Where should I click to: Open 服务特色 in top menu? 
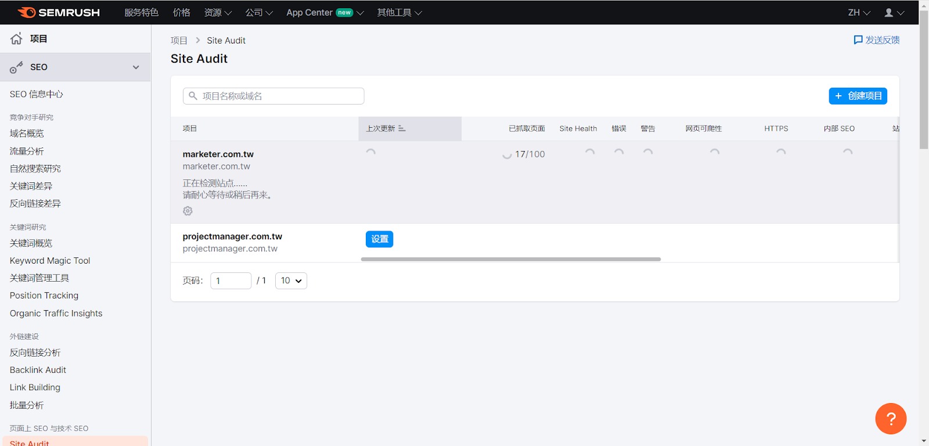tap(141, 12)
